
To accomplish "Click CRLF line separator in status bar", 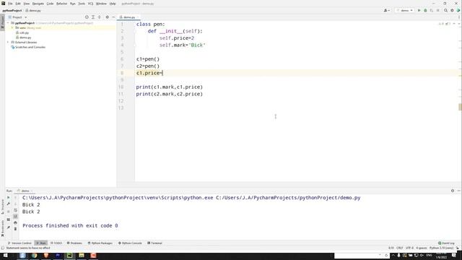I will (399, 248).
